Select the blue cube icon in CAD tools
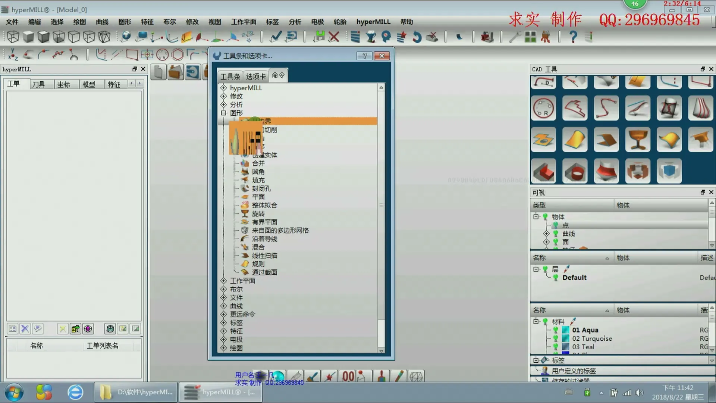The width and height of the screenshot is (716, 403). tap(669, 171)
